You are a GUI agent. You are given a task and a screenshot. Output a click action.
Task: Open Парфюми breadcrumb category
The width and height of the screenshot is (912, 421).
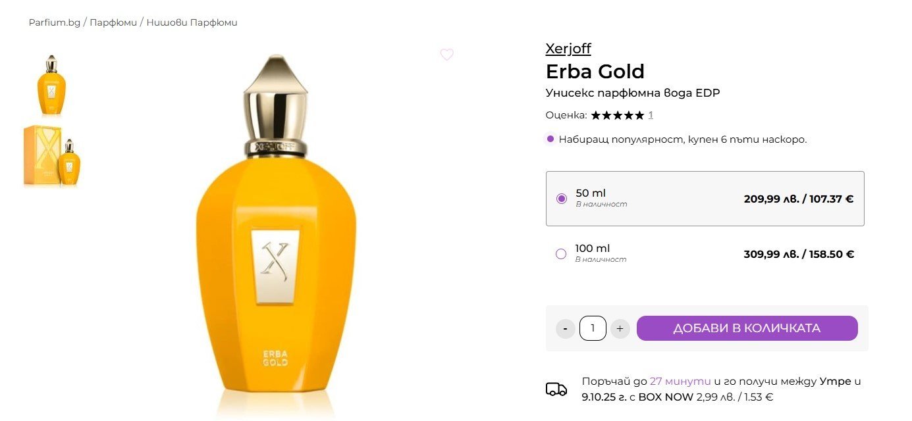[113, 22]
